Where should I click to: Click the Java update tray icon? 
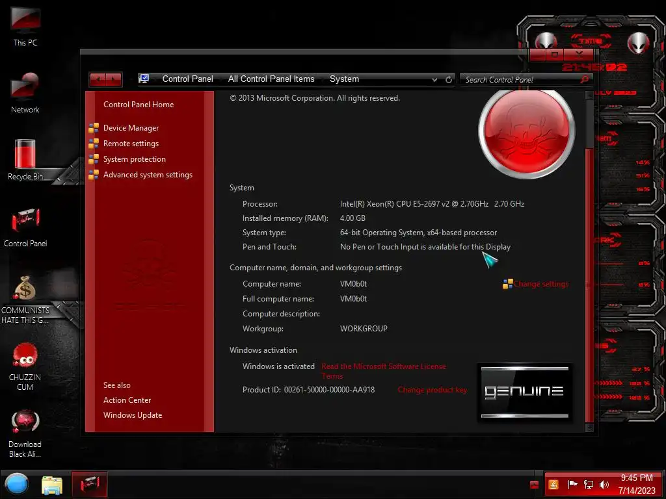tap(553, 485)
